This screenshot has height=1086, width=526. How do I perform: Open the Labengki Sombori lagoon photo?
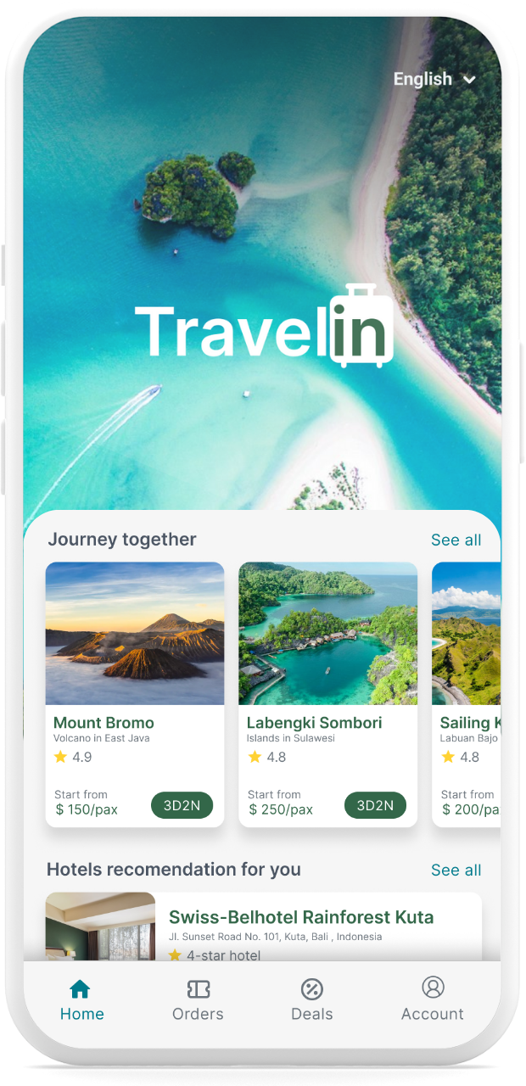328,634
